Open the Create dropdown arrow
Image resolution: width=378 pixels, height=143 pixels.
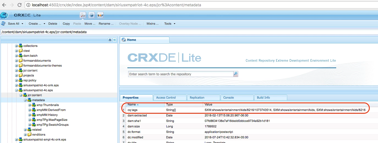coord(45,24)
